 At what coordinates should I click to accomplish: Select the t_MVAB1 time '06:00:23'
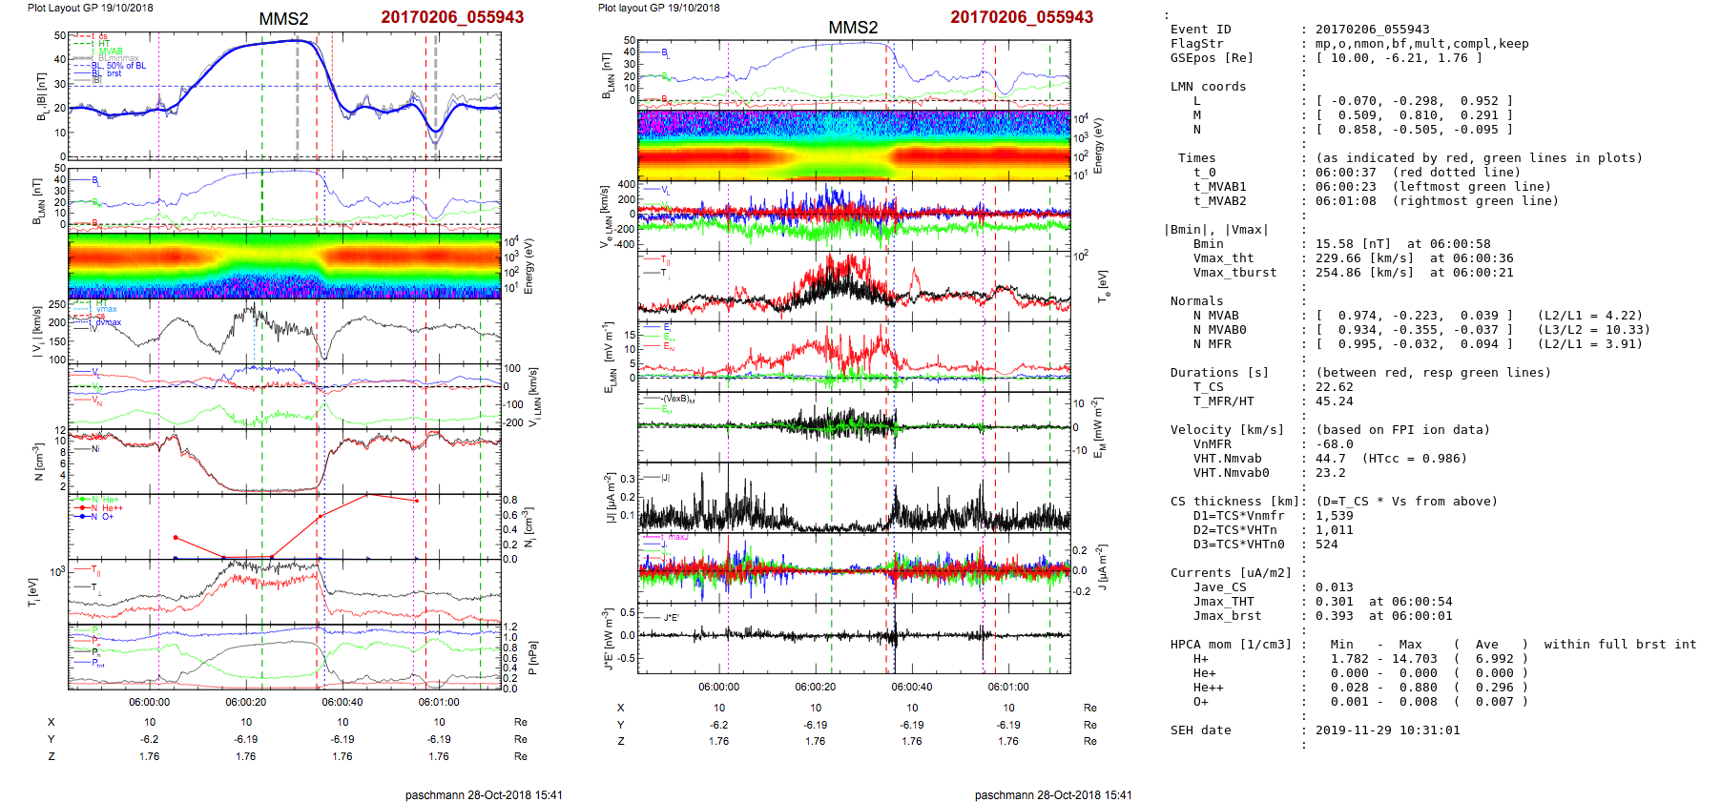point(1345,187)
